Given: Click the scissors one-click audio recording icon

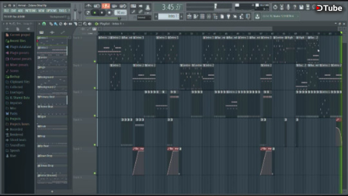Looking at the screenshot, I should pyautogui.click(x=282, y=7).
